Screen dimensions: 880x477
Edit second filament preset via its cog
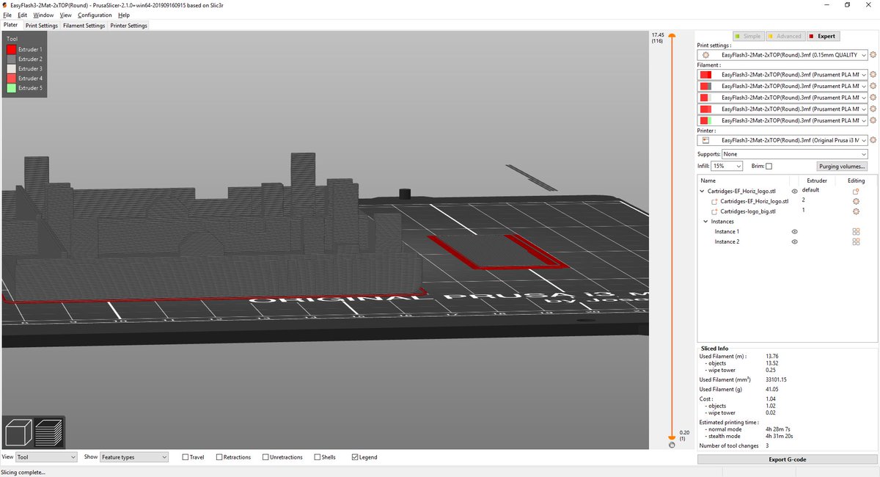pos(873,86)
